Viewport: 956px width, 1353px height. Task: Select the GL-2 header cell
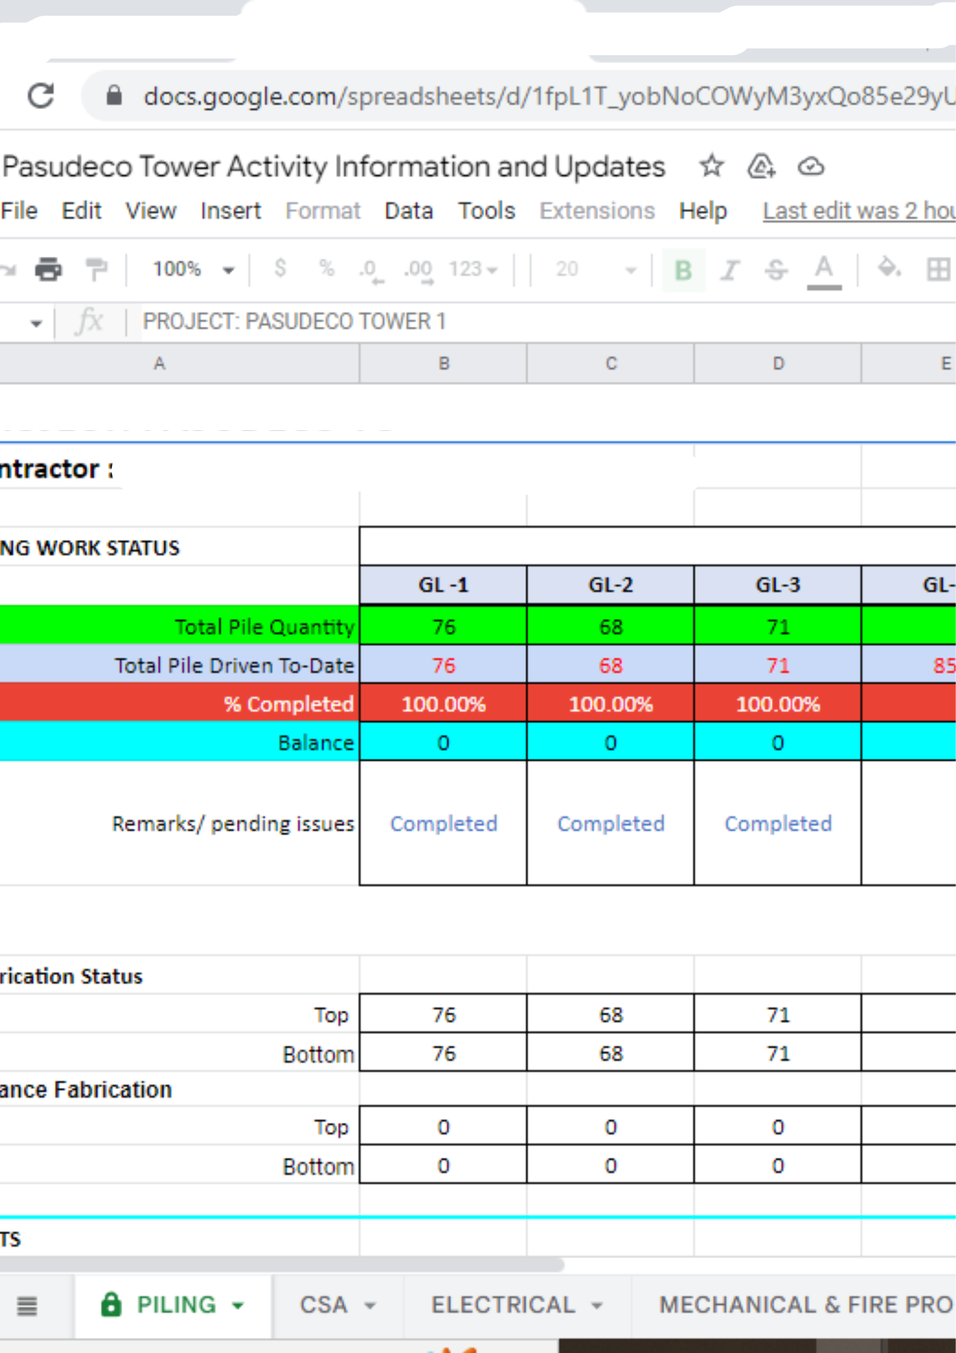point(610,585)
